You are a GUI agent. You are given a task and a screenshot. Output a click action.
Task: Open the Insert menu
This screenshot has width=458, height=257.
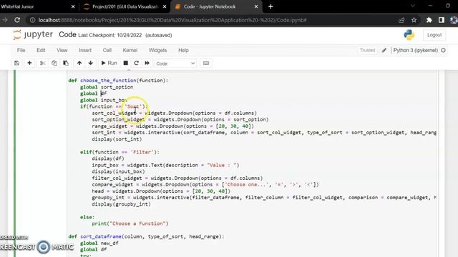pyautogui.click(x=85, y=50)
